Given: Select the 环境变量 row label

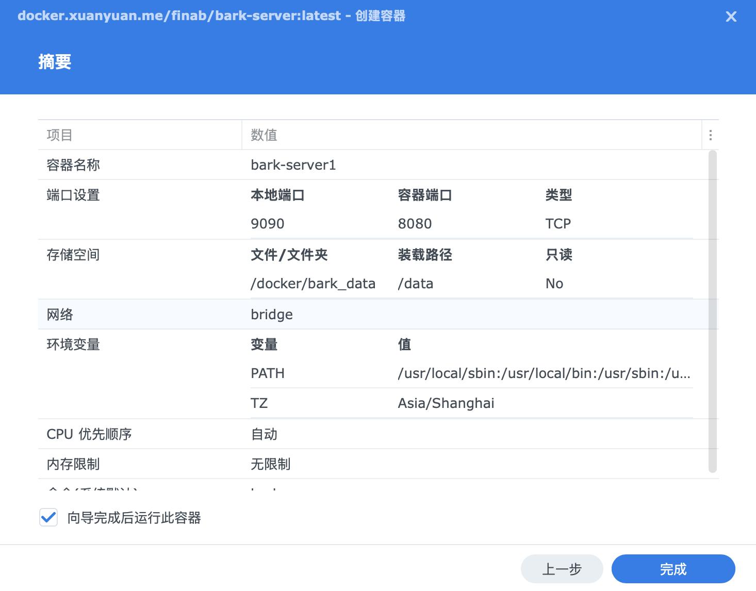Looking at the screenshot, I should click(73, 344).
